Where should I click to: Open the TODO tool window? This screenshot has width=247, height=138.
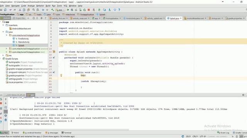pyautogui.click(x=15, y=133)
